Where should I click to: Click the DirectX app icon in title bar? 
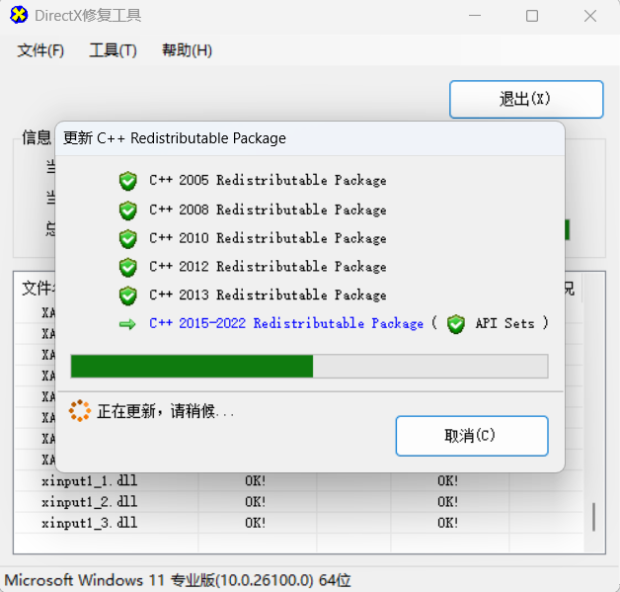click(19, 15)
